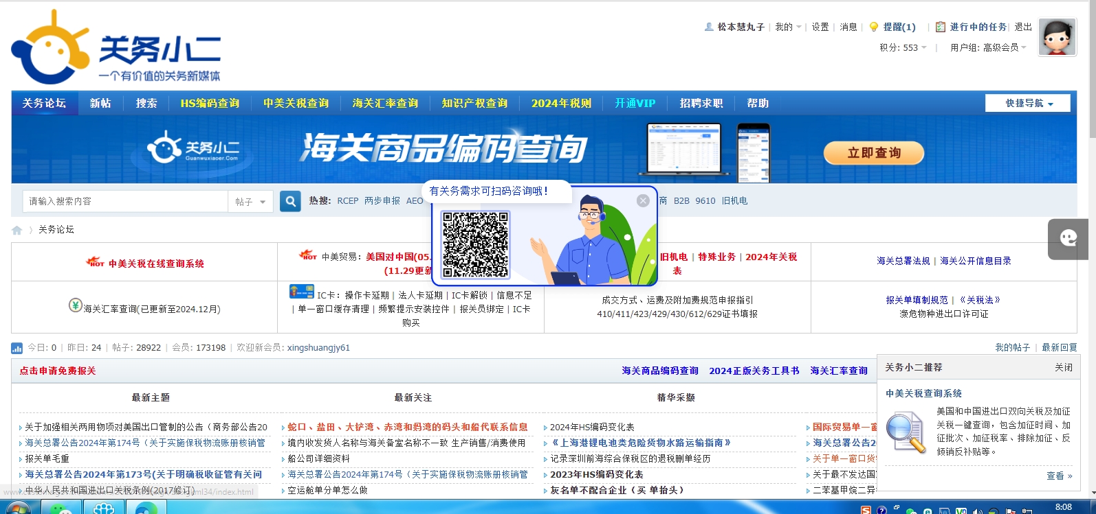Close the QR code consultation popup
Viewport: 1096px width, 514px height.
point(643,200)
